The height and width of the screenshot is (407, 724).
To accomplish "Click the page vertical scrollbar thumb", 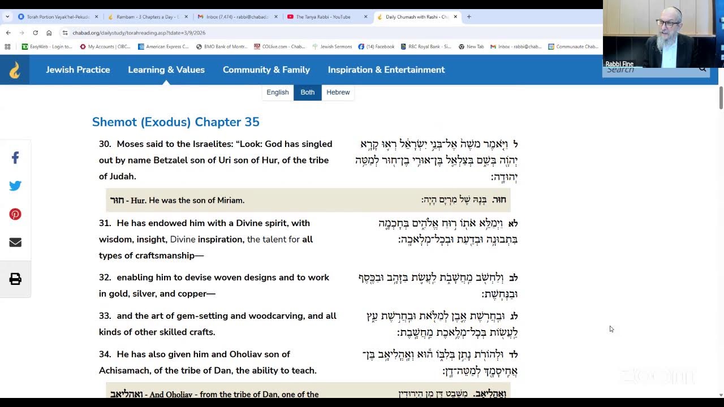I will click(721, 98).
